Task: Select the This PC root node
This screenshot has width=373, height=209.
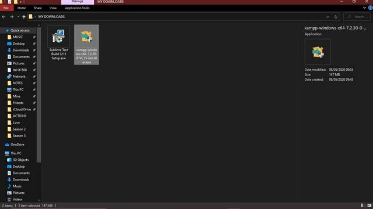Action: click(16, 153)
